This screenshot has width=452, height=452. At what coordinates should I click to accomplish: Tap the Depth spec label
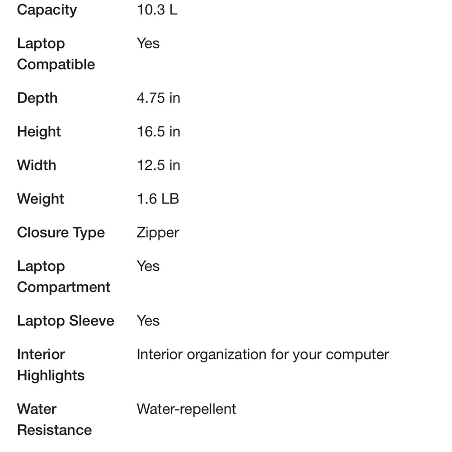tap(37, 98)
